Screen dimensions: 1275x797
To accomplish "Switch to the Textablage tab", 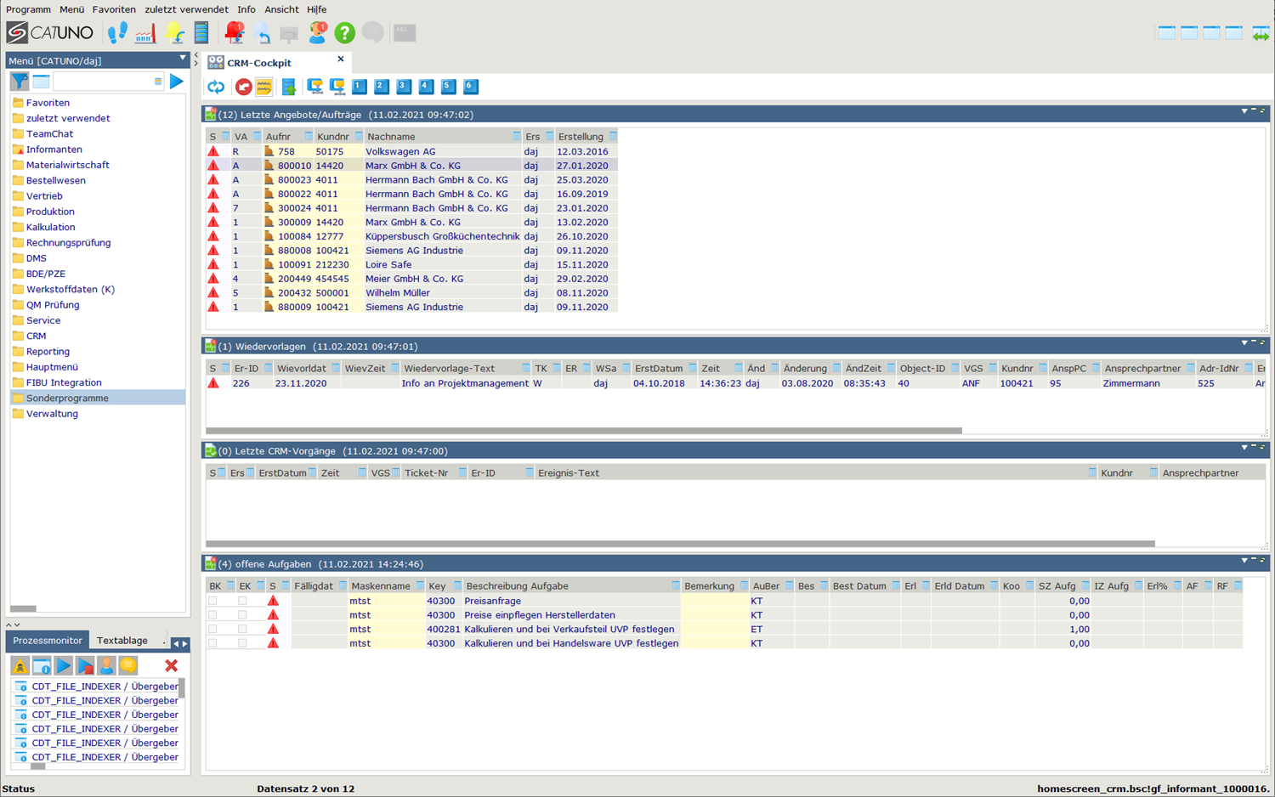I will [x=122, y=641].
